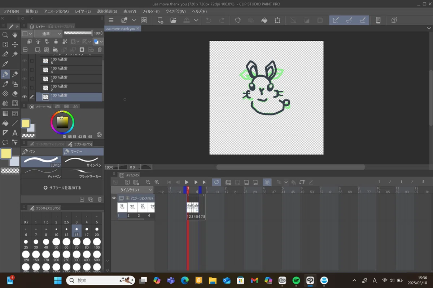Zoom in the timeline with the plus magnifier

click(157, 182)
